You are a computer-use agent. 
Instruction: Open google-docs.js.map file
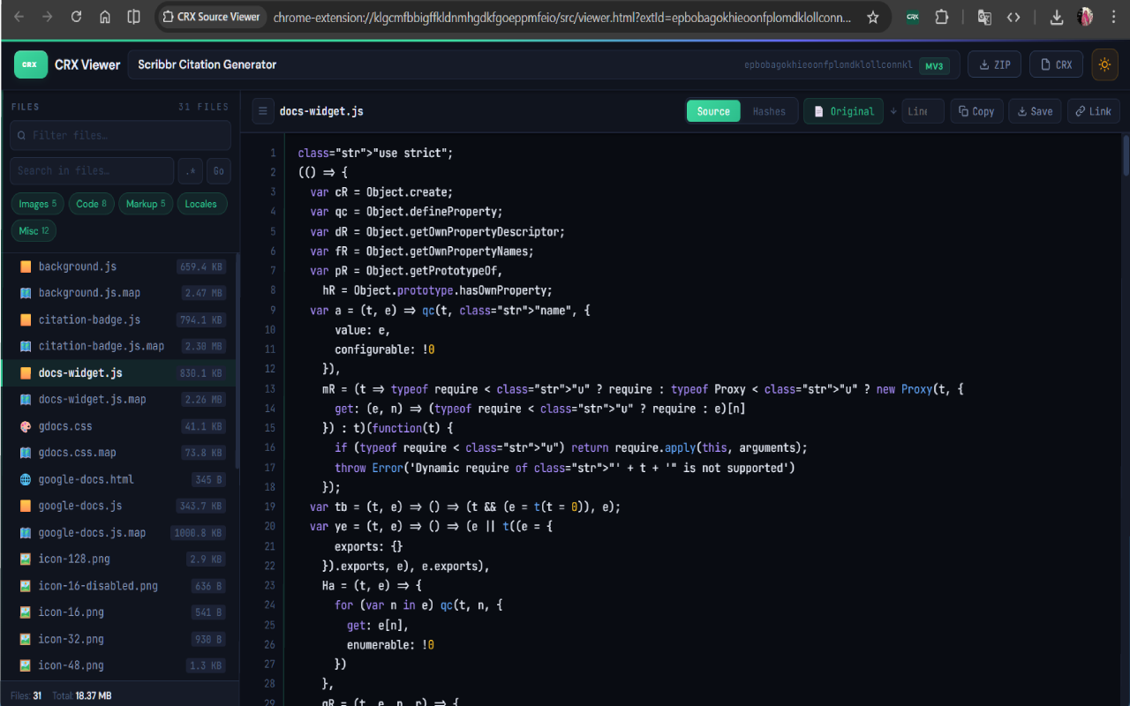coord(120,533)
